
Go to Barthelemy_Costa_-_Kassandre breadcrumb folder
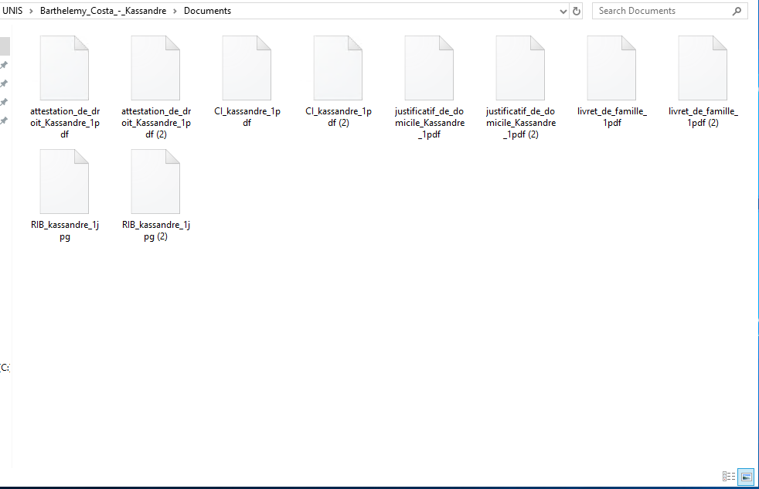tap(103, 12)
